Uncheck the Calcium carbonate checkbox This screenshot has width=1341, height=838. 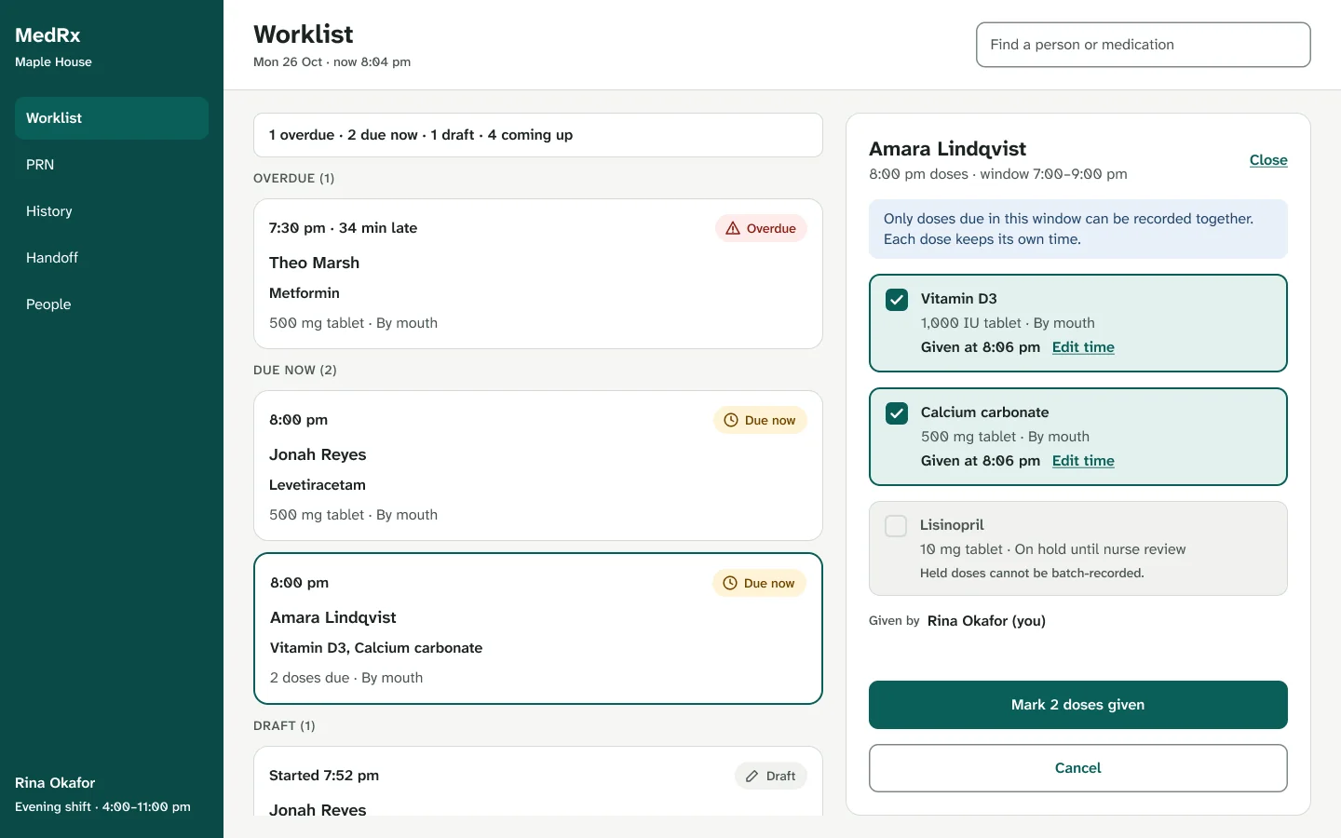click(x=897, y=413)
